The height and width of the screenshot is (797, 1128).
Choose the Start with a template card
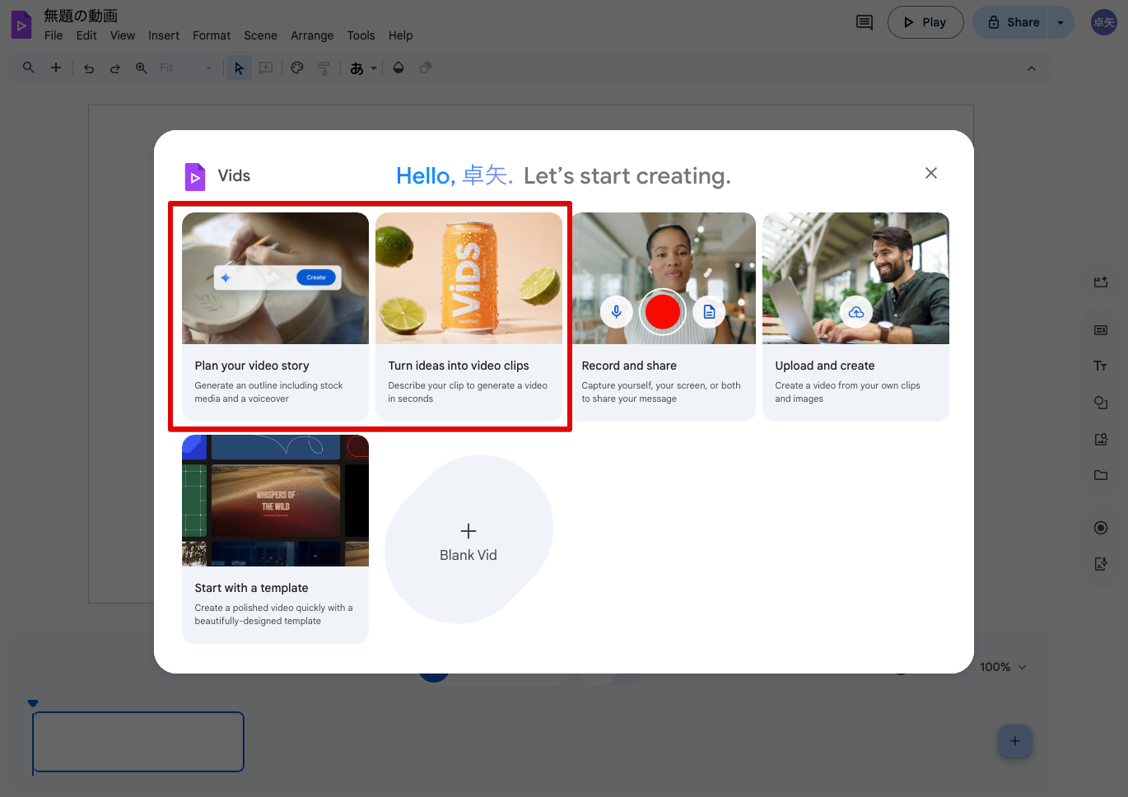pyautogui.click(x=275, y=538)
